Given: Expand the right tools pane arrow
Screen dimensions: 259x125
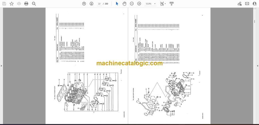Looking at the screenshot, I should tap(258, 66).
